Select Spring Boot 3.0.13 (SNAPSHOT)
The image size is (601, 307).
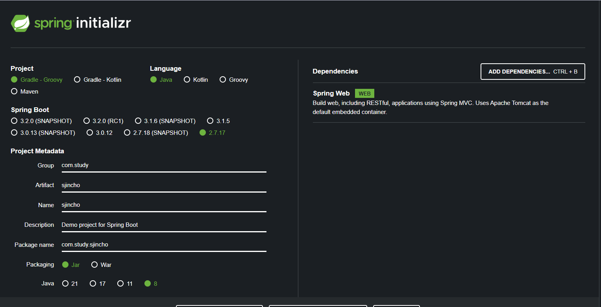[x=43, y=133]
